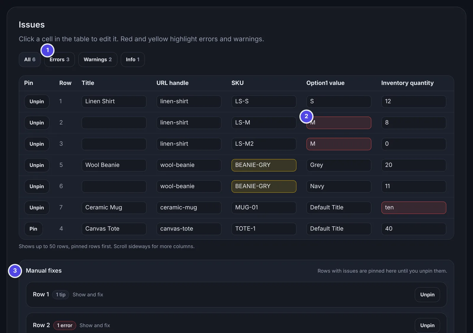
Task: Pin the Canvas Tote row
Action: [x=33, y=229]
